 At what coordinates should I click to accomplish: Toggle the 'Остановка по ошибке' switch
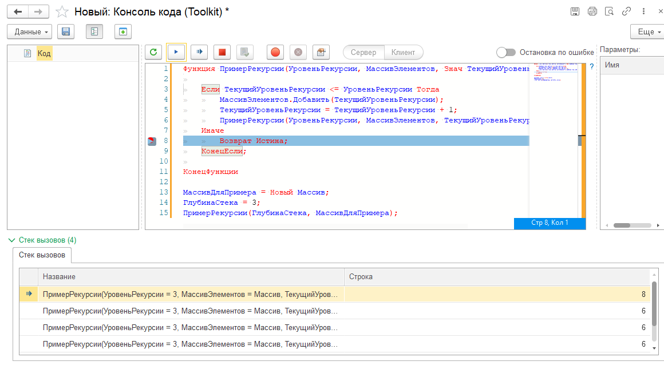(x=506, y=52)
